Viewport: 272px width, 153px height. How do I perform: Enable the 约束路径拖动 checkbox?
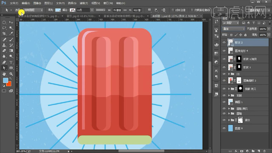(192, 10)
